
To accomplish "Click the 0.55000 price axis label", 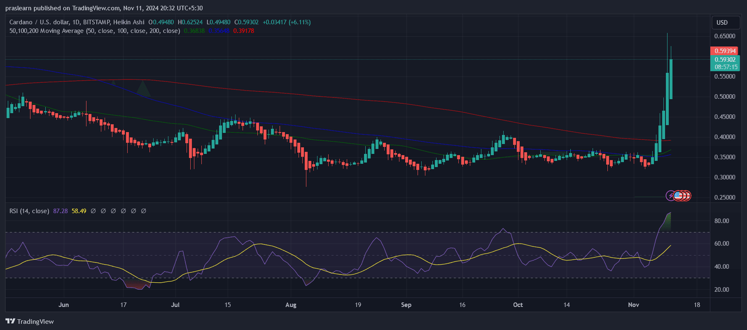I will pyautogui.click(x=725, y=77).
